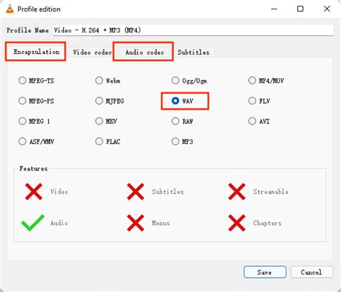Close the Profile edition window
Screen dimensions: 341x292
[327, 9]
